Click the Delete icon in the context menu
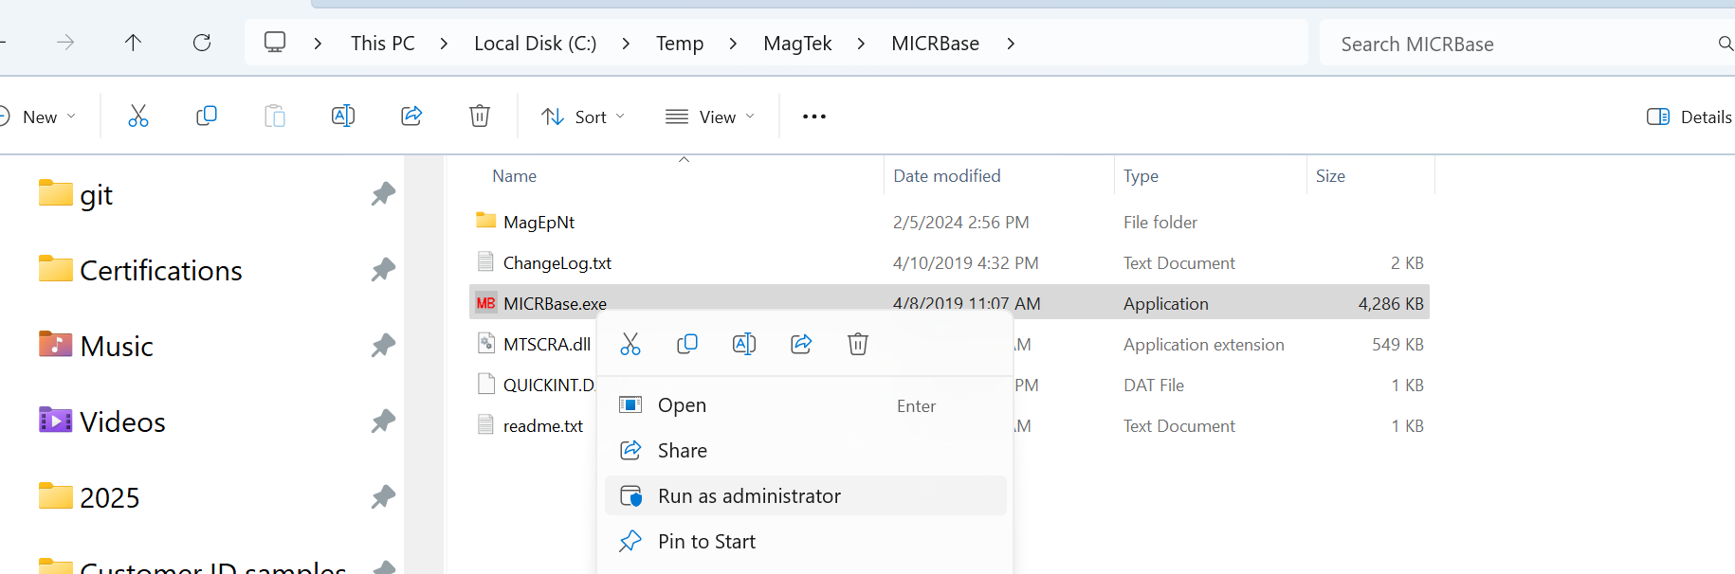 (x=857, y=344)
